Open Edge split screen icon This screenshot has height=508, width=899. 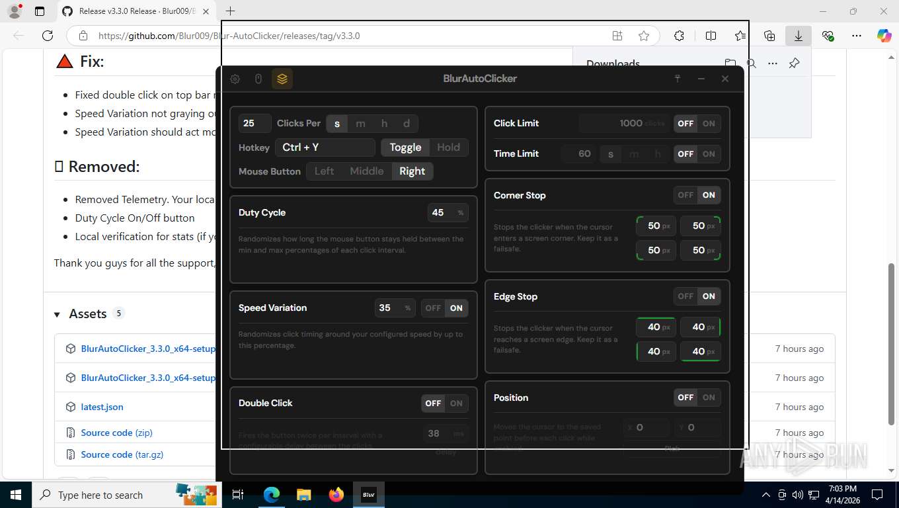tap(711, 36)
